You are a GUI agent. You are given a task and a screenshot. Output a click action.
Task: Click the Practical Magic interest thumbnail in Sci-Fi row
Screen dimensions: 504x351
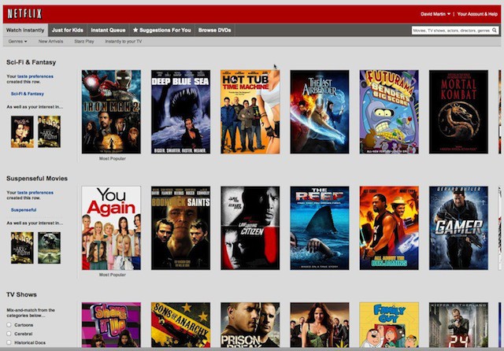coord(22,131)
